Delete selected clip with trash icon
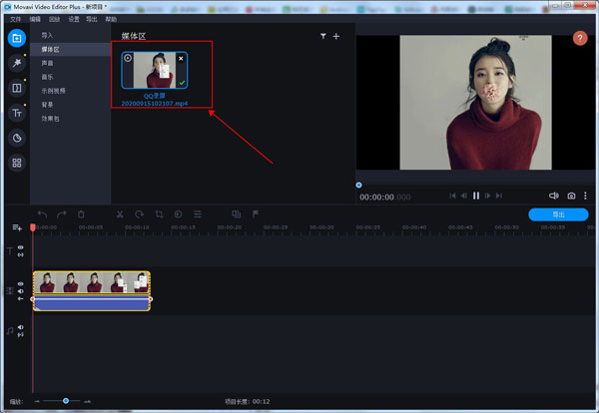The width and height of the screenshot is (599, 413). 81,213
